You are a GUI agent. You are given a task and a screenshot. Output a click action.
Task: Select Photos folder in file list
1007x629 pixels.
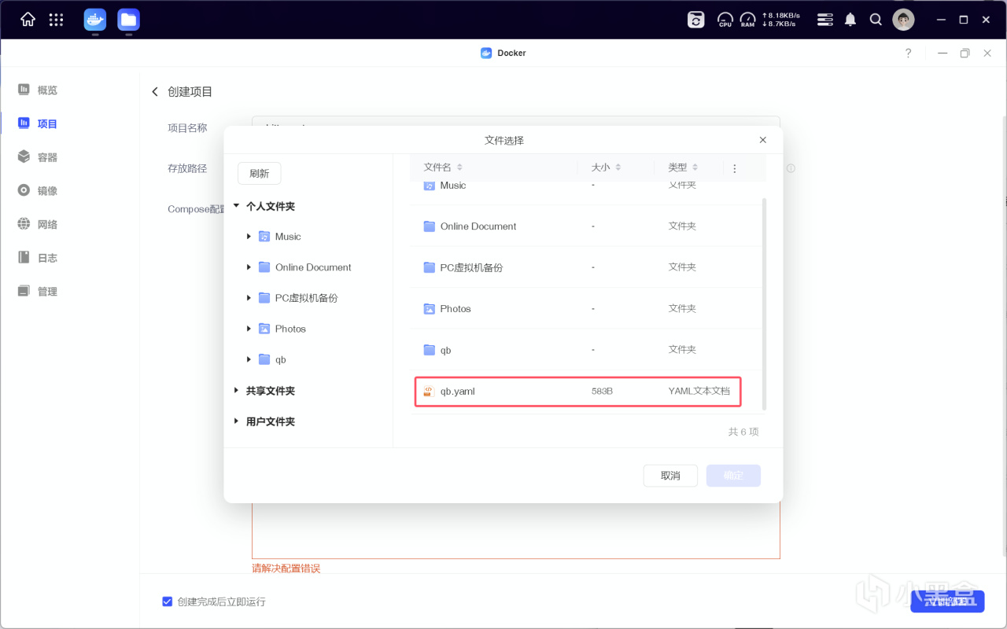click(587, 309)
